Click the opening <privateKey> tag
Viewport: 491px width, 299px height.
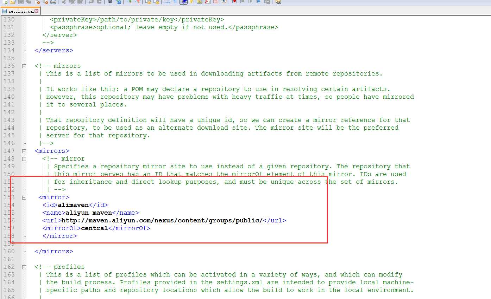[73, 19]
